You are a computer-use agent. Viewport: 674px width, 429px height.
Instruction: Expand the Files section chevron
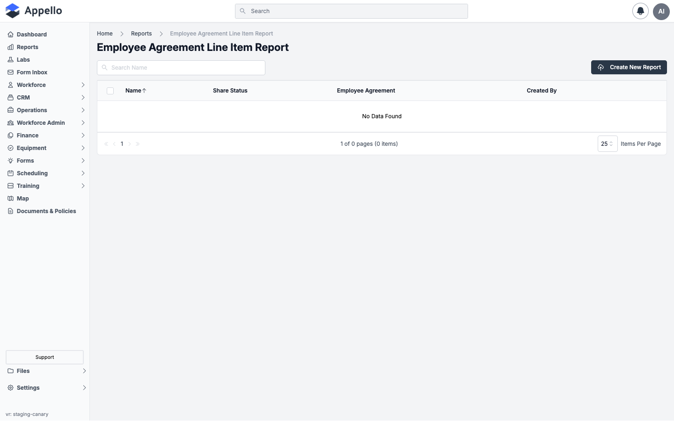point(84,371)
